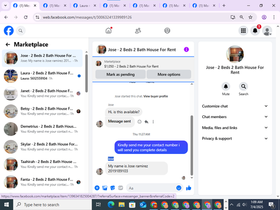Viewport: 280px width, 210px height.
Task: Open Janet conversation in chat list
Action: pos(42,94)
